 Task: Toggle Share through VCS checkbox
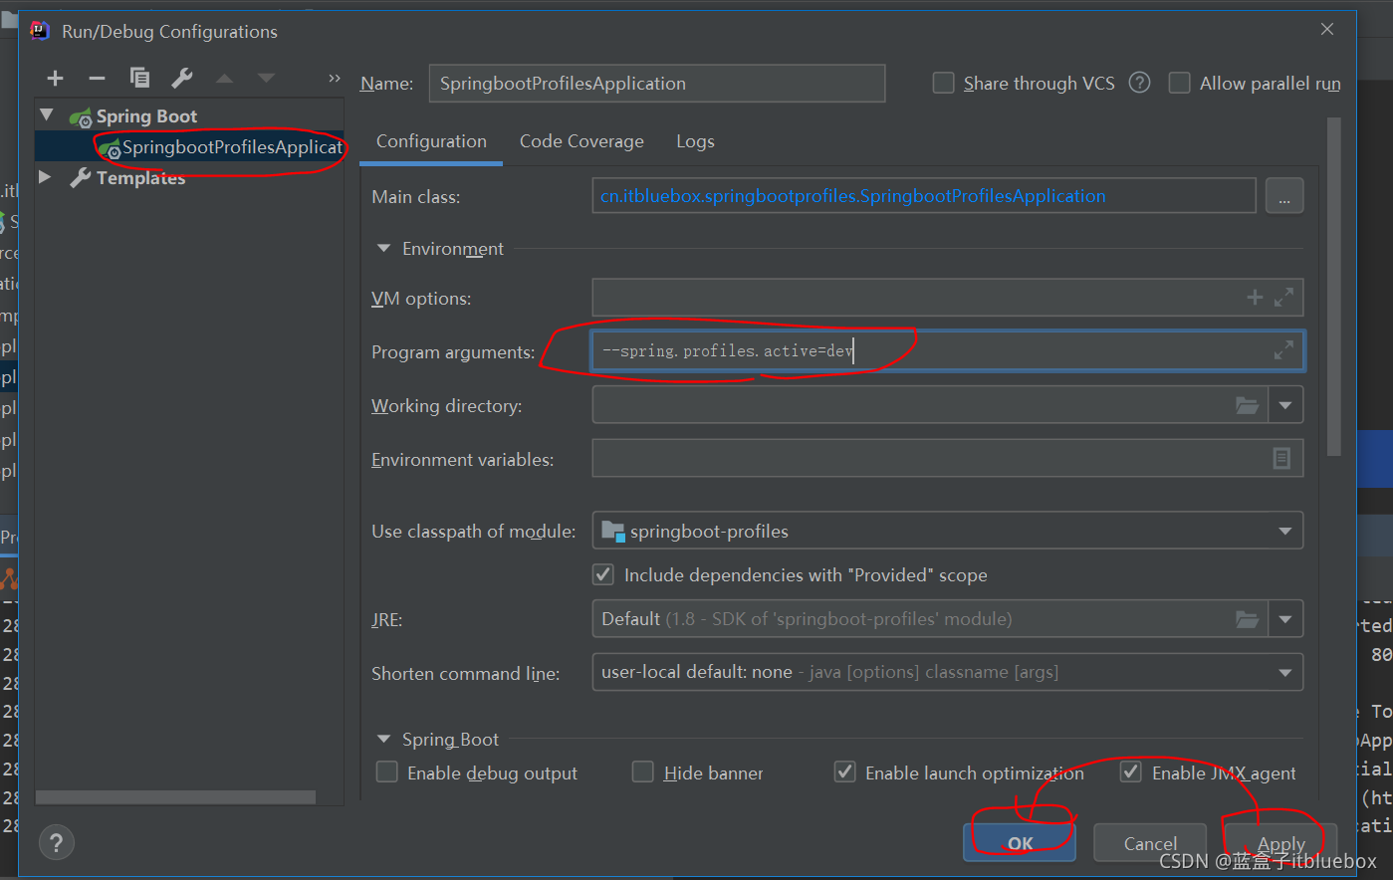[943, 83]
